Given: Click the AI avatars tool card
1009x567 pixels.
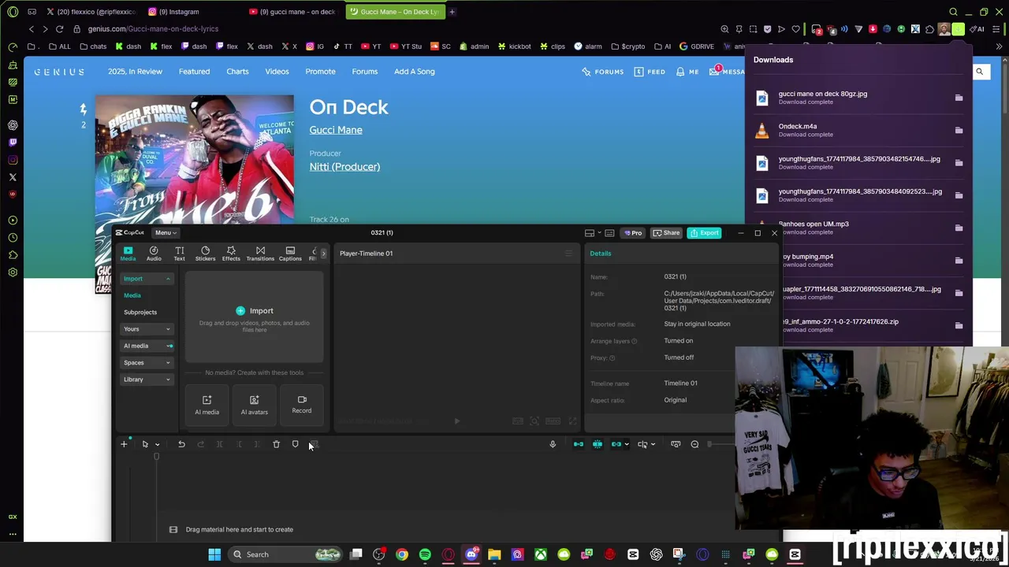Looking at the screenshot, I should [254, 405].
